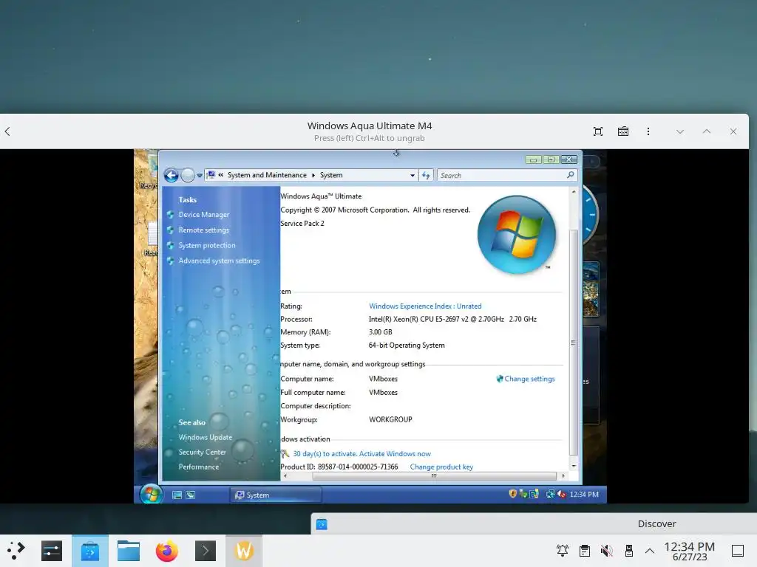Click the Windows Experience Index: Unrated link
The image size is (757, 567).
tap(425, 306)
